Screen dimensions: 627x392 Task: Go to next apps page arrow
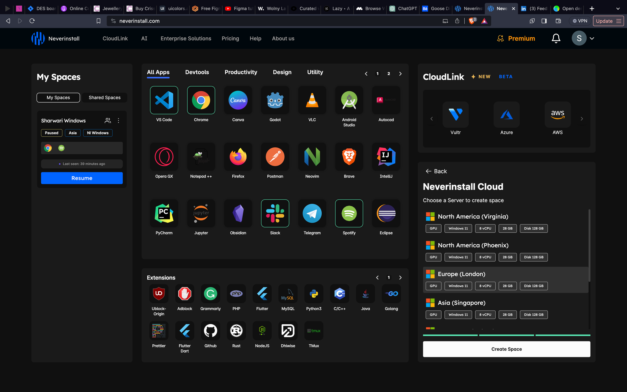point(400,74)
